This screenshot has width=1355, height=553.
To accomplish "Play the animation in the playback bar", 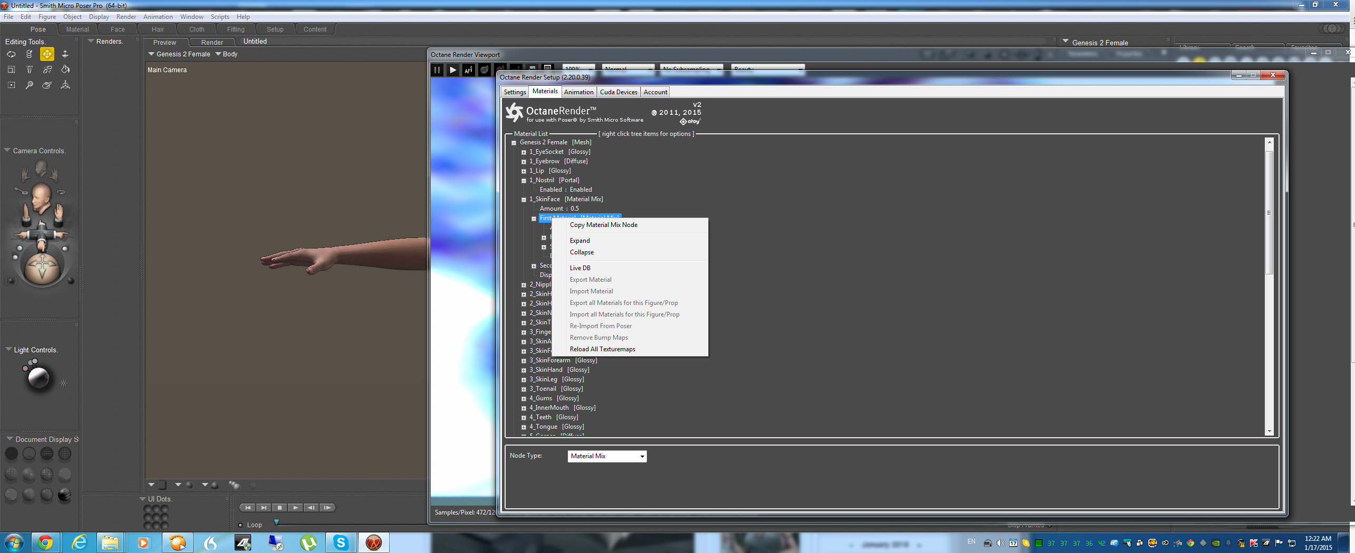I will click(x=295, y=508).
